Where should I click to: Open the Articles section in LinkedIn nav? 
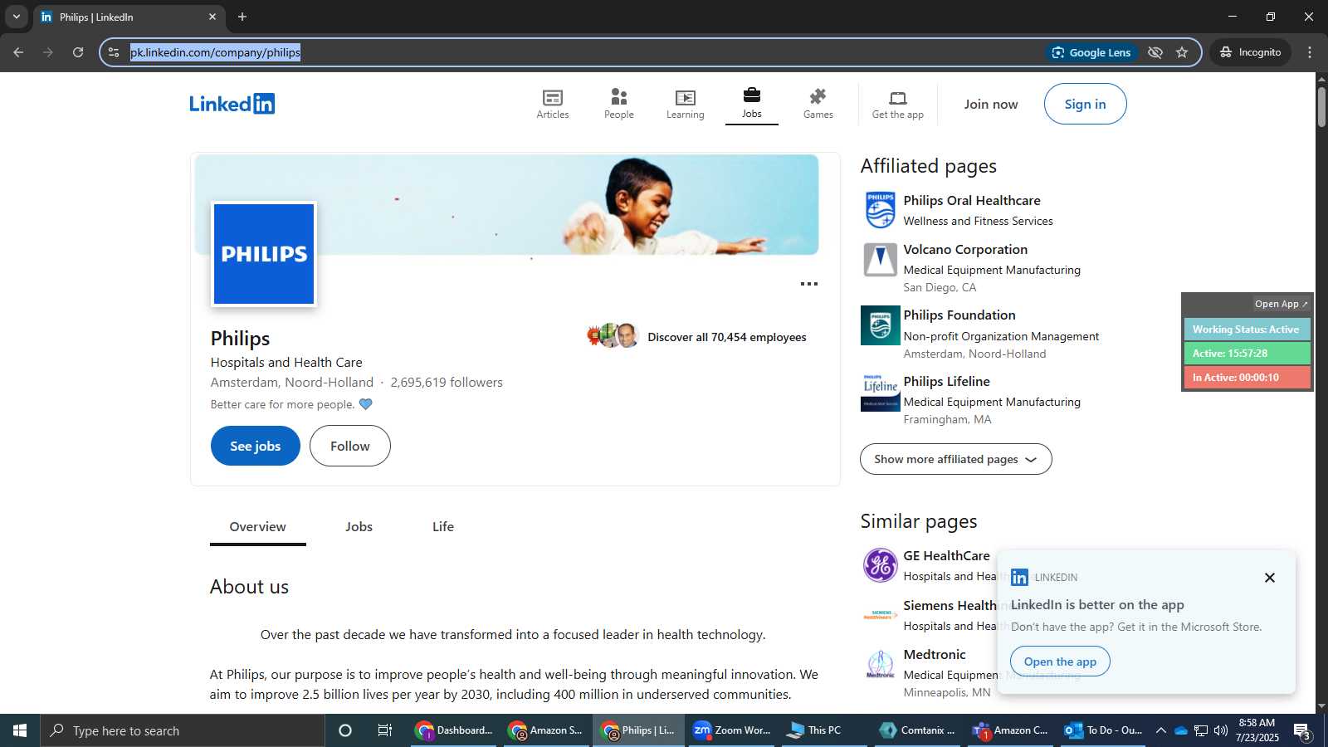click(553, 105)
